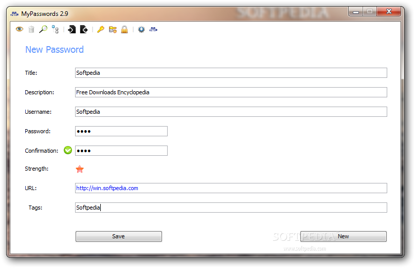
Task: Minimize the MyPasswords window
Action: 356,12
